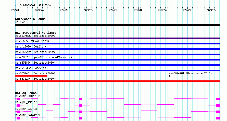Open variant nsv6537526 (Sedlazeck2020) label
Image resolution: width=227 pixels, height=121 pixels.
[x=35, y=36]
